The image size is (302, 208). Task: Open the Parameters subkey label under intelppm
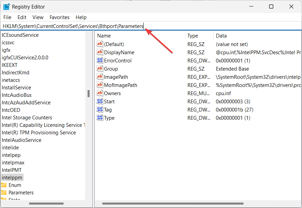(x=21, y=192)
